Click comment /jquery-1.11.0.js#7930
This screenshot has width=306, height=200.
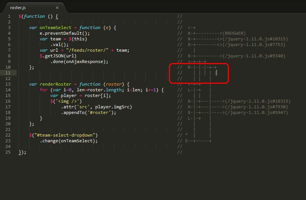click(257, 107)
